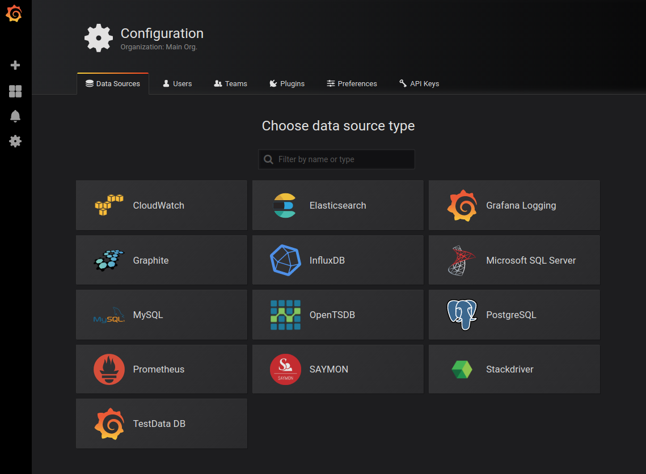This screenshot has height=474, width=646.
Task: Choose the Elasticsearch label
Action: [x=338, y=205]
